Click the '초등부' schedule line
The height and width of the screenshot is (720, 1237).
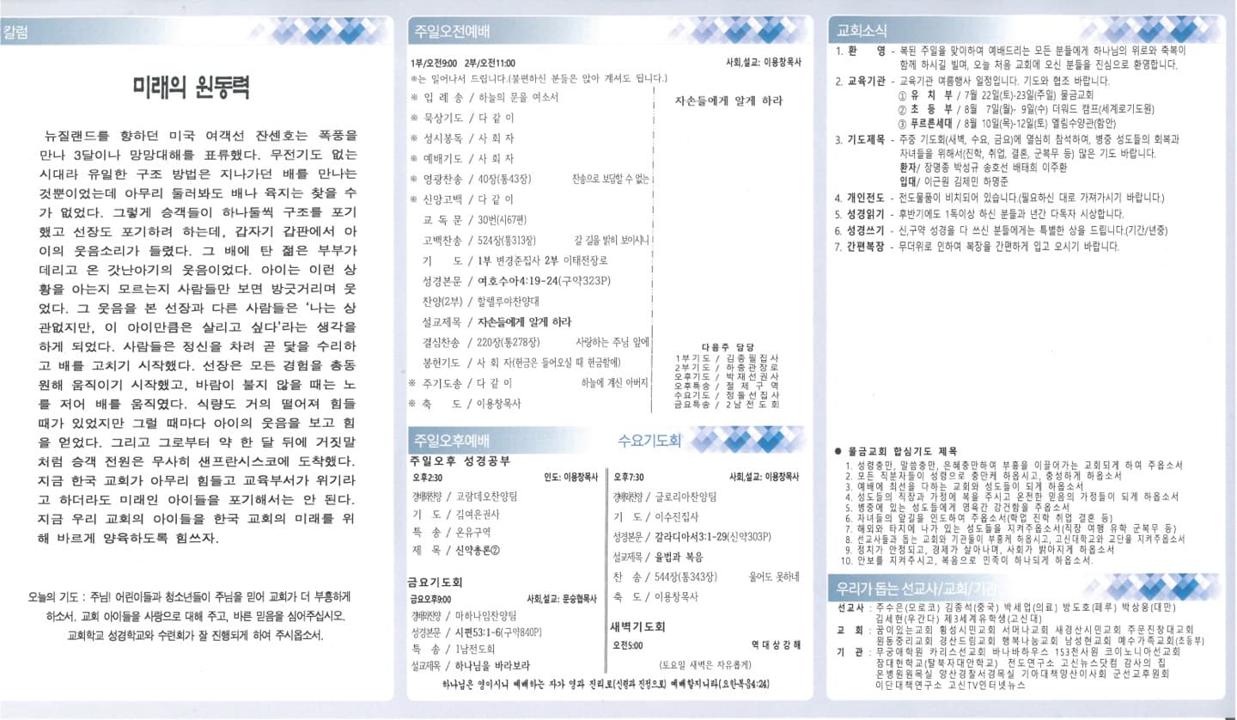pos(1027,109)
